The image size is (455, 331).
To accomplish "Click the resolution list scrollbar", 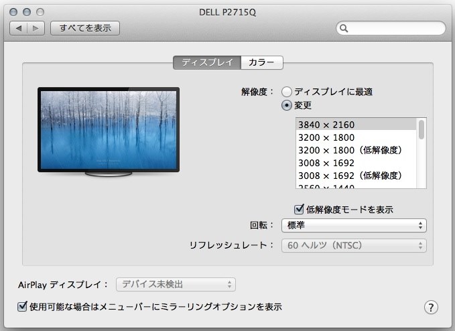I will pyautogui.click(x=421, y=130).
